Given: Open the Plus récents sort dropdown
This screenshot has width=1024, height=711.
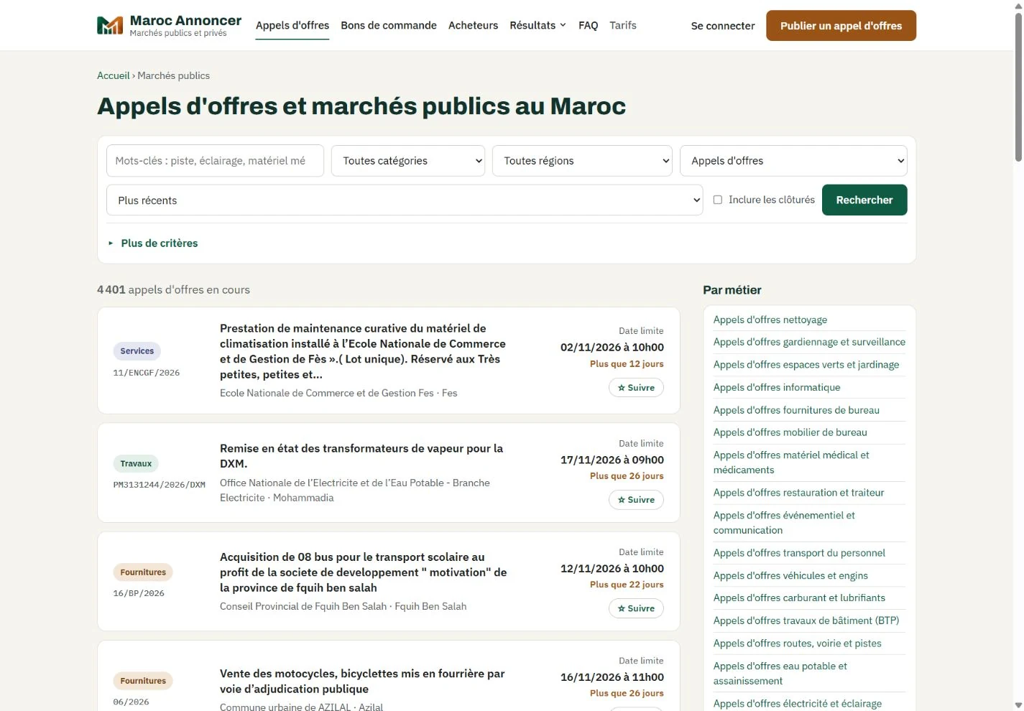Looking at the screenshot, I should (x=405, y=200).
